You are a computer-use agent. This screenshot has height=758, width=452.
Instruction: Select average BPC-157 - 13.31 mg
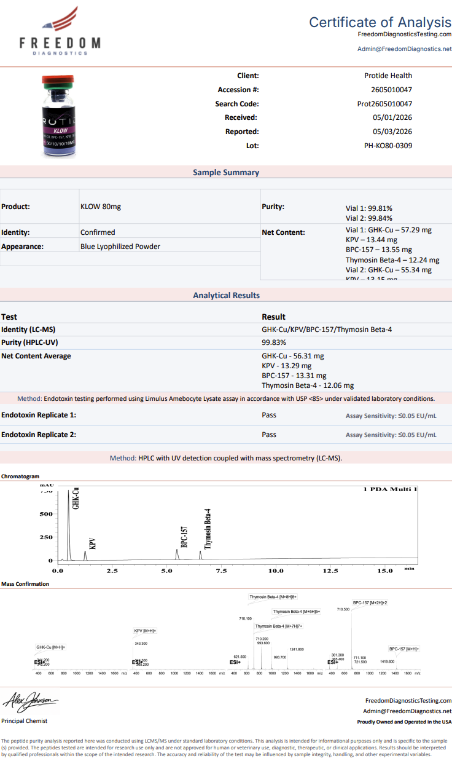click(294, 376)
